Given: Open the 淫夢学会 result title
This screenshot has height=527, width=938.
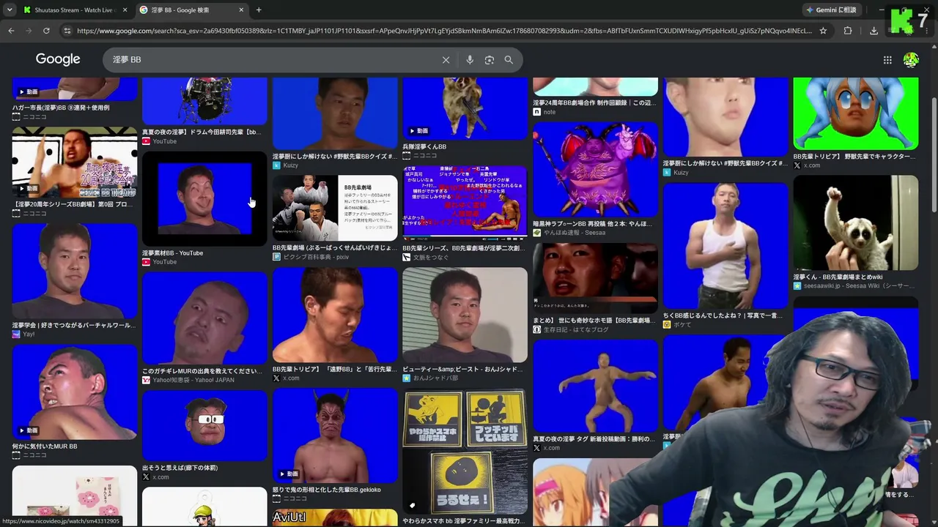Looking at the screenshot, I should (74, 325).
